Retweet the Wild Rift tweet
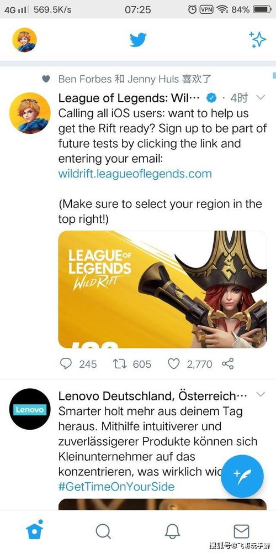 (x=119, y=364)
